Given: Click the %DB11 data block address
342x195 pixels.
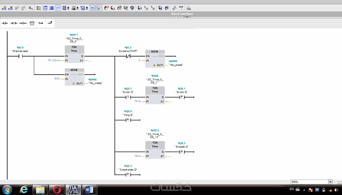Looking at the screenshot, I should (74, 35).
